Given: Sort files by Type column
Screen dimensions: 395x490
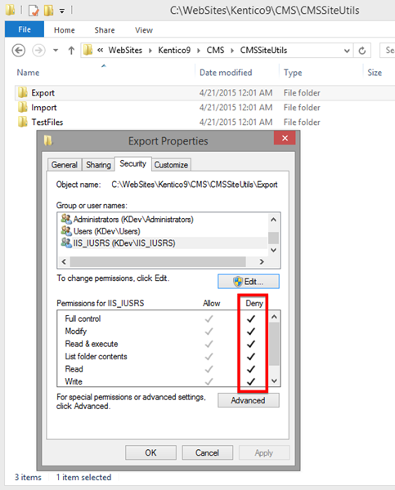Looking at the screenshot, I should tap(293, 73).
